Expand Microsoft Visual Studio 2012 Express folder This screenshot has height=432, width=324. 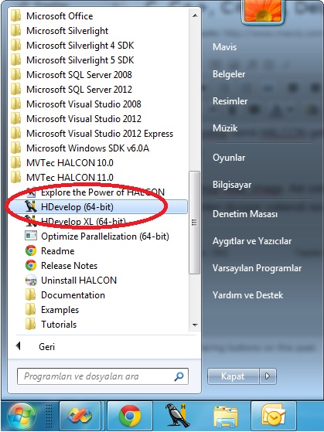[x=92, y=134]
